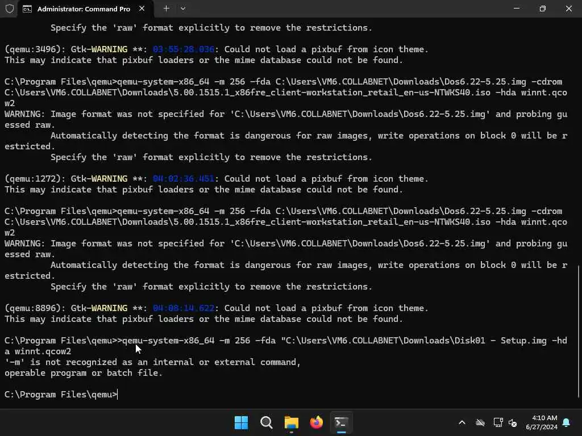Open the clock showing 4:10 AM
This screenshot has height=436, width=582.
542,422
